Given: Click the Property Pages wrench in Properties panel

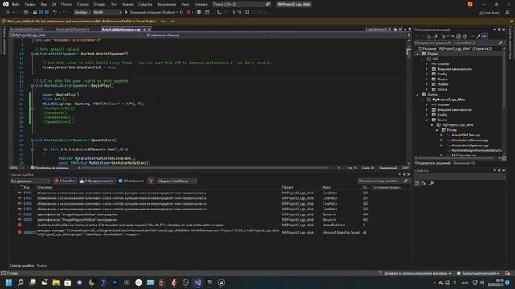Looking at the screenshot, I should pyautogui.click(x=431, y=183).
